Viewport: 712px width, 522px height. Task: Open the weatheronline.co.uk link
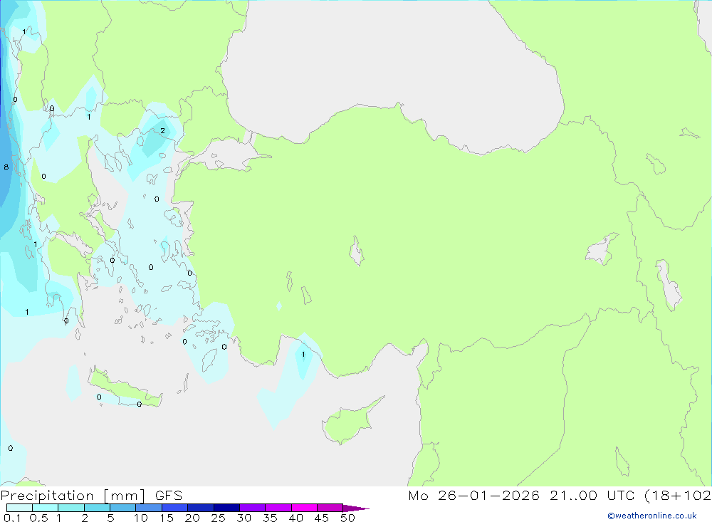pyautogui.click(x=652, y=516)
